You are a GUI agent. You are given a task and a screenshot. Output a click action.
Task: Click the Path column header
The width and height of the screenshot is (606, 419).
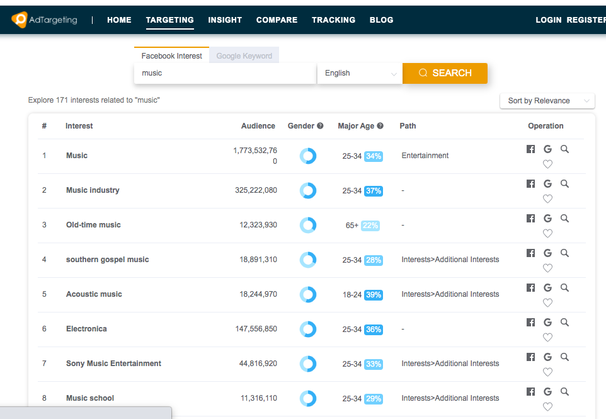[x=408, y=125]
